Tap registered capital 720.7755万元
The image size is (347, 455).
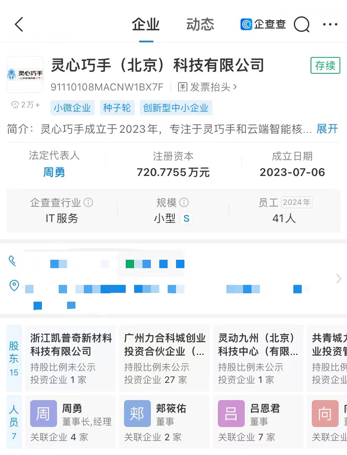pos(173,172)
